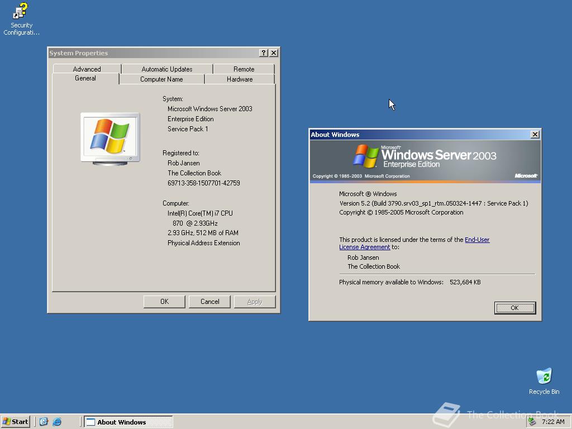The height and width of the screenshot is (429, 572).
Task: Click 'Physical Address Extension' text
Action: point(203,243)
